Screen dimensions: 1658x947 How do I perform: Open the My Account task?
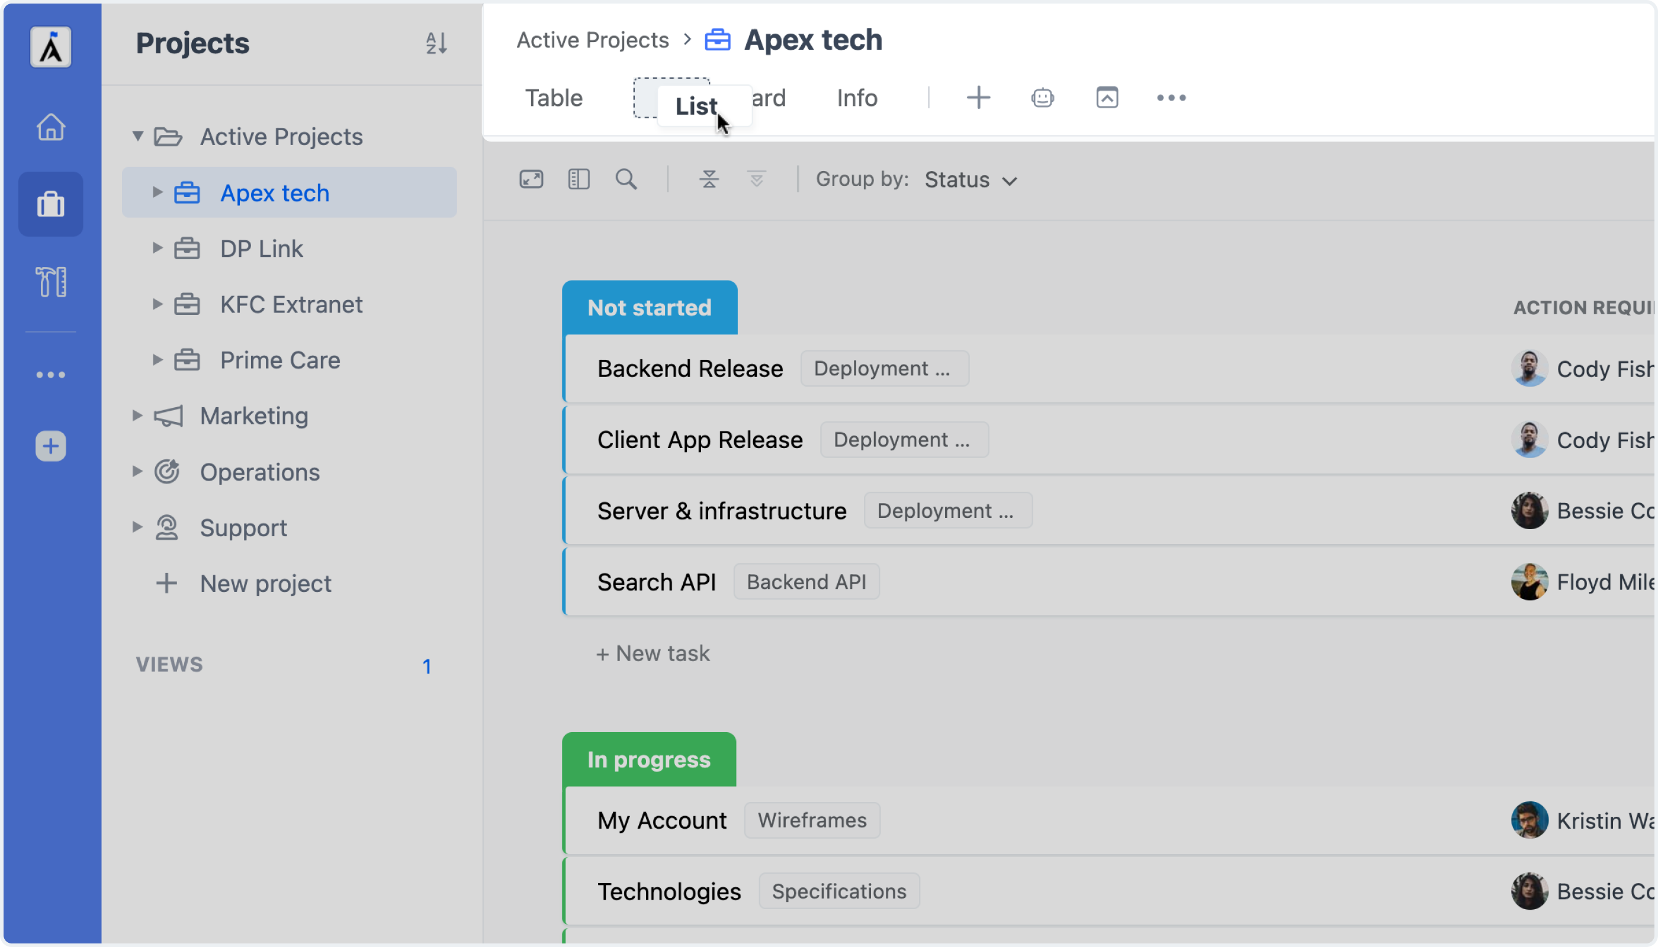pyautogui.click(x=662, y=820)
